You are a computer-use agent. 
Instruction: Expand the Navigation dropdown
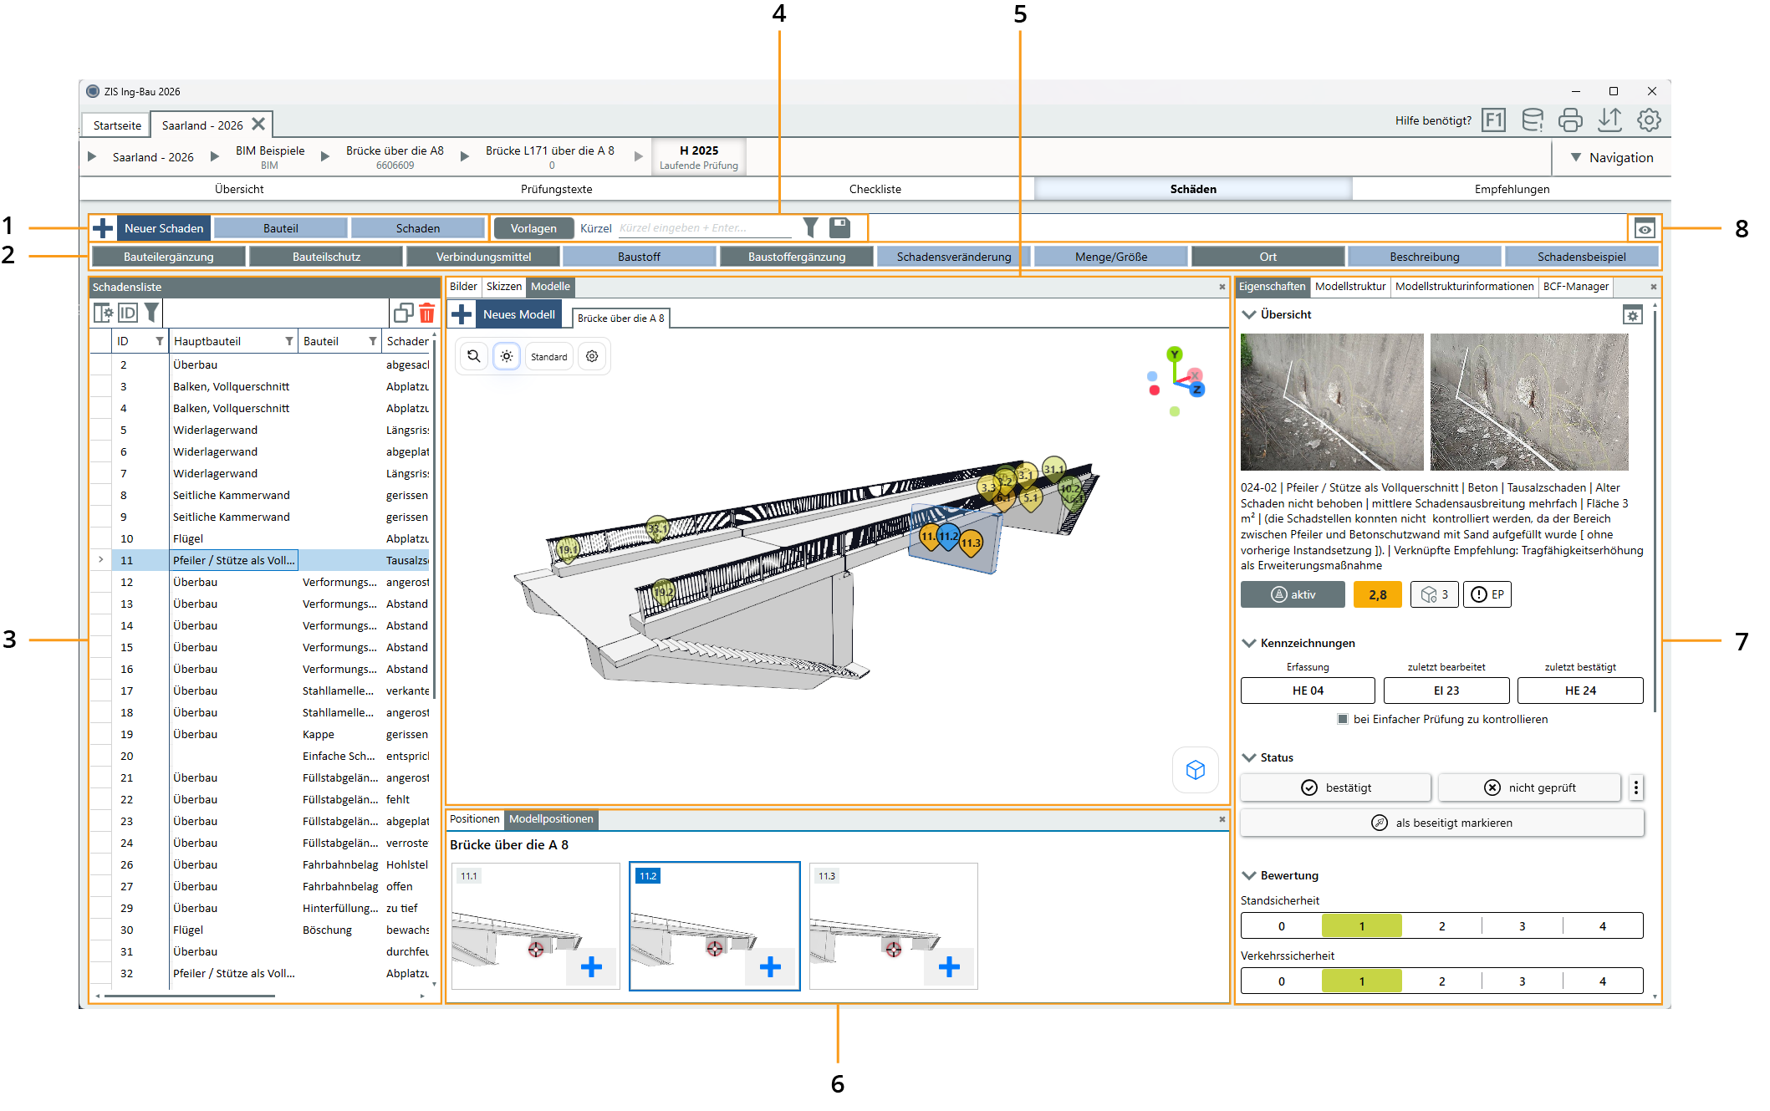[x=1611, y=157]
